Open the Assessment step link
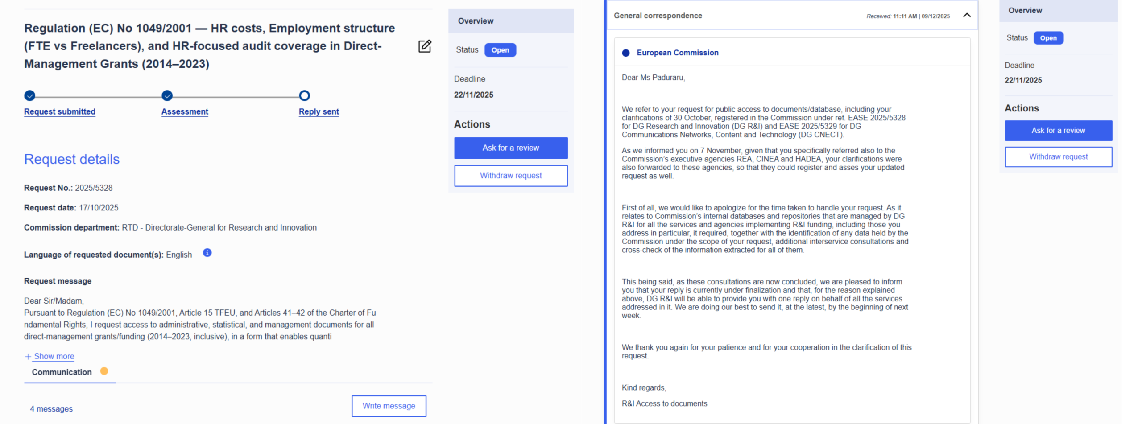The width and height of the screenshot is (1142, 424). (185, 111)
